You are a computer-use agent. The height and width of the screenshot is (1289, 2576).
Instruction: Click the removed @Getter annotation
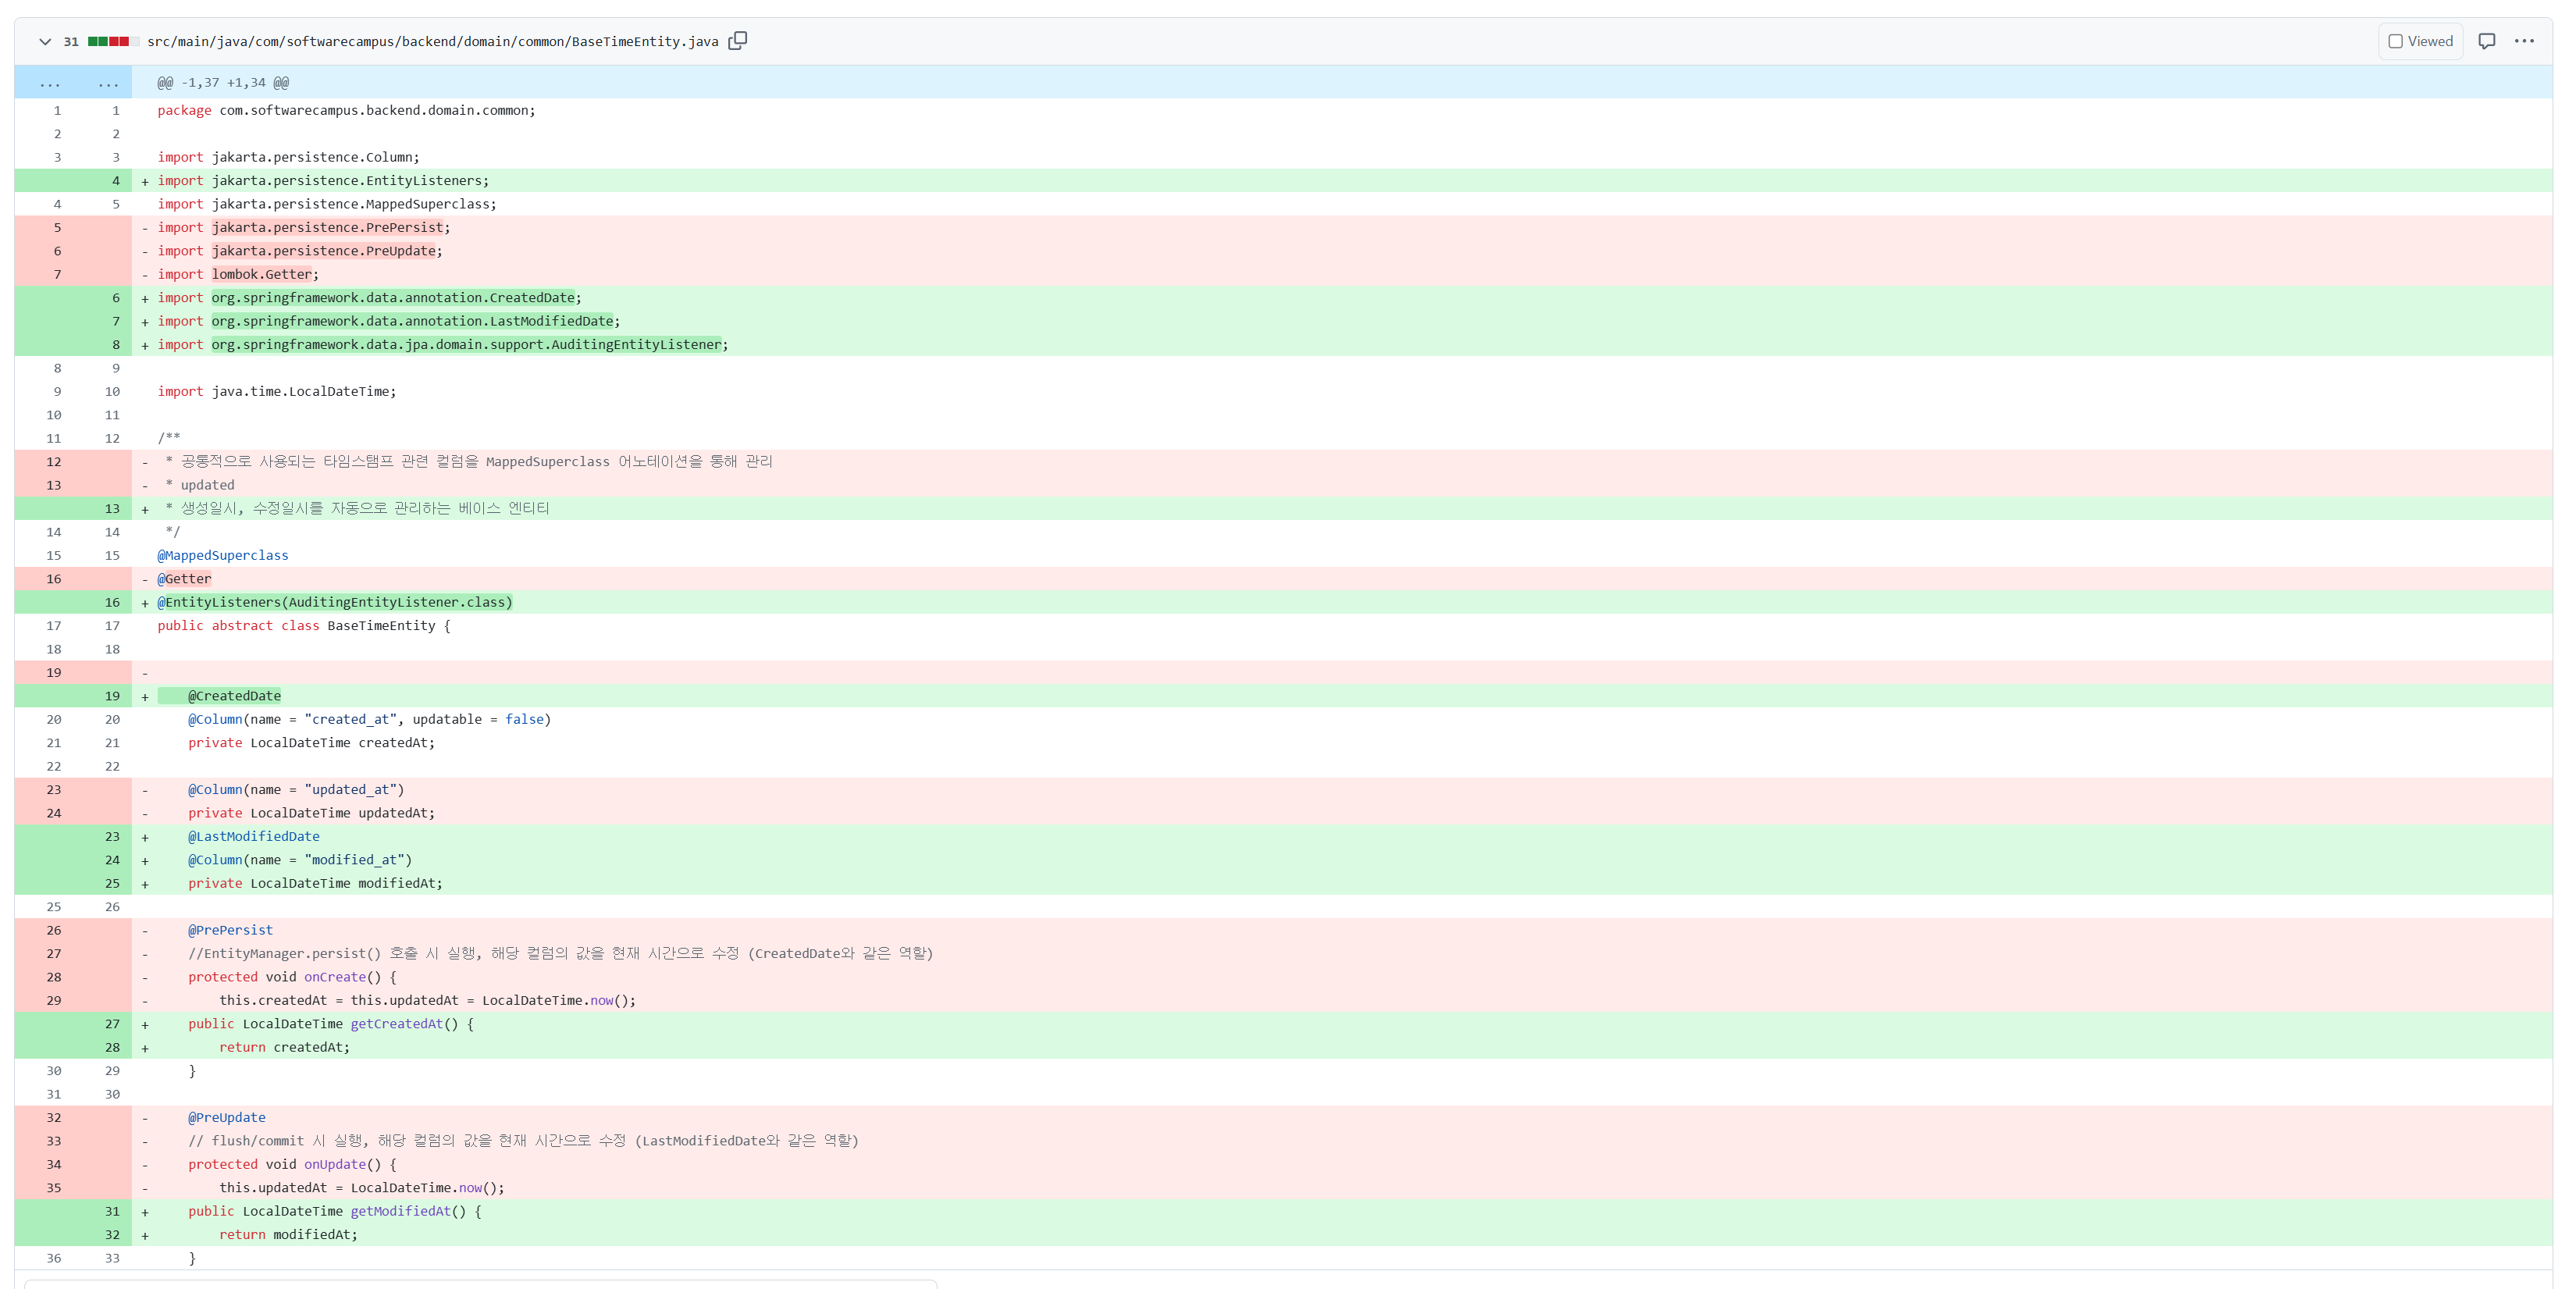tap(184, 579)
